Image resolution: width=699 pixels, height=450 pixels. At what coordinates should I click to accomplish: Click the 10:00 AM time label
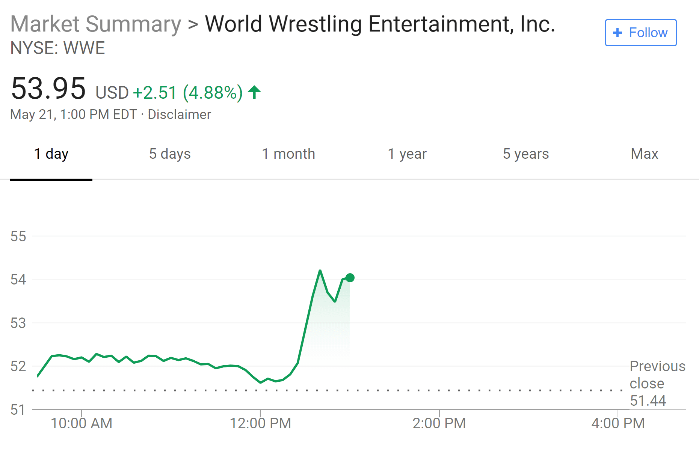tap(82, 423)
